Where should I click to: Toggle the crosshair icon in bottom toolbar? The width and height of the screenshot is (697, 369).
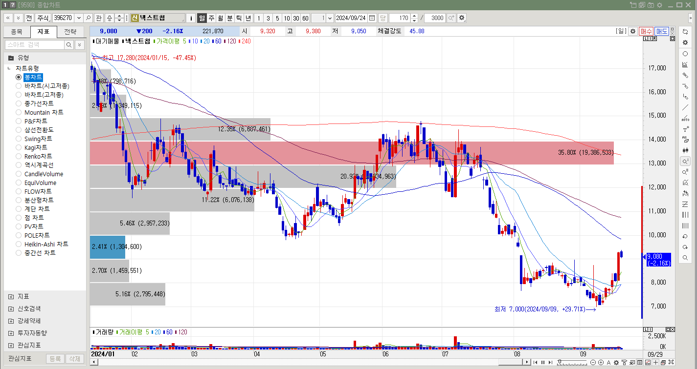pyautogui.click(x=655, y=362)
